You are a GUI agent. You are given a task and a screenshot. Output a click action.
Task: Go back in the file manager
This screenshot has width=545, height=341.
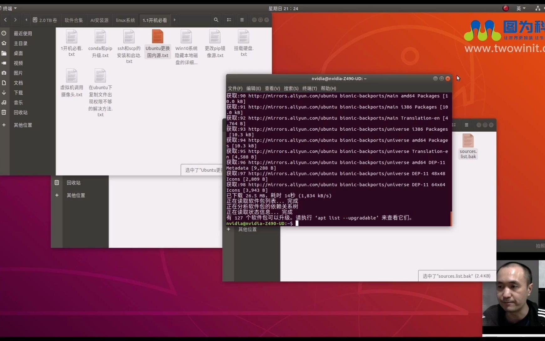[x=5, y=20]
